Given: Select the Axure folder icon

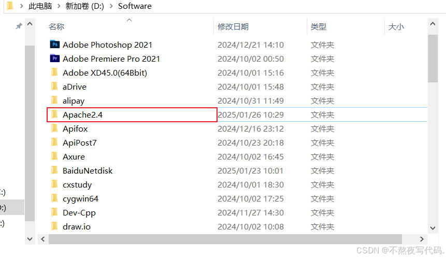Looking at the screenshot, I should [54, 156].
